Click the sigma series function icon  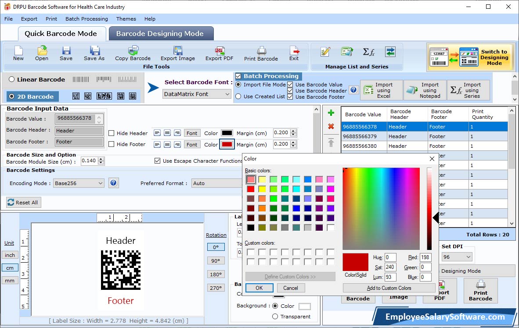(368, 52)
